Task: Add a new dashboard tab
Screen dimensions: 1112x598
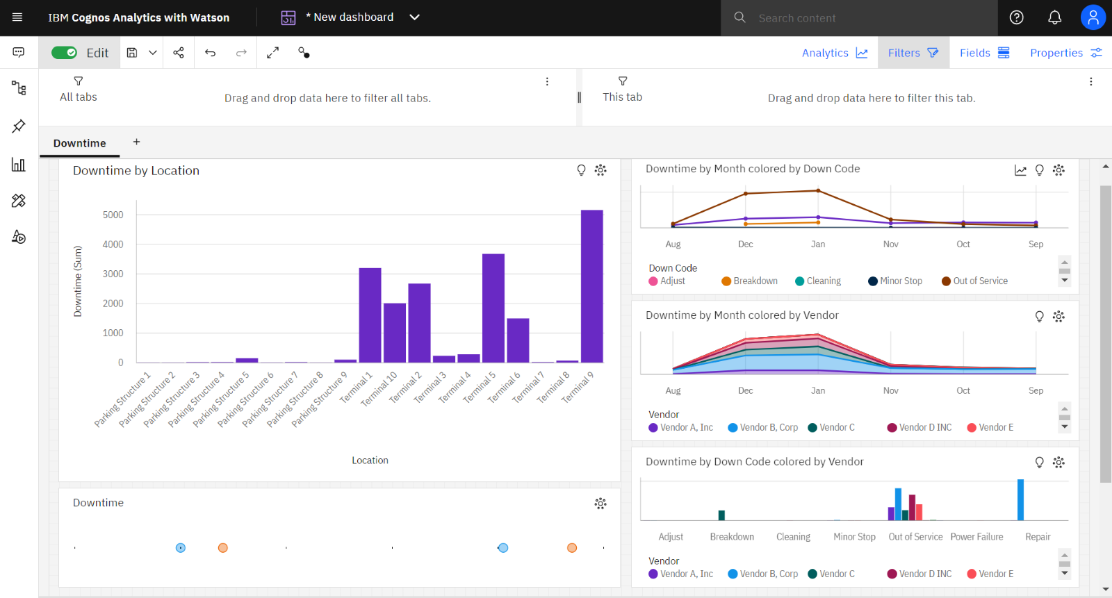Action: (x=137, y=142)
